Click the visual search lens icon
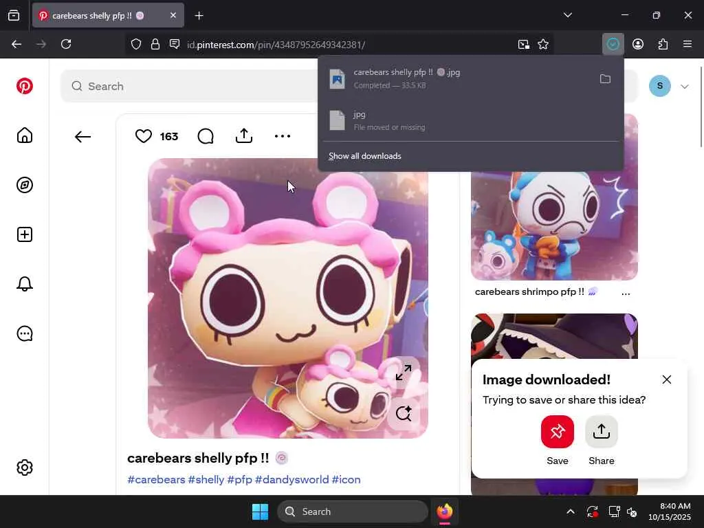Image resolution: width=704 pixels, height=528 pixels. coord(403,413)
